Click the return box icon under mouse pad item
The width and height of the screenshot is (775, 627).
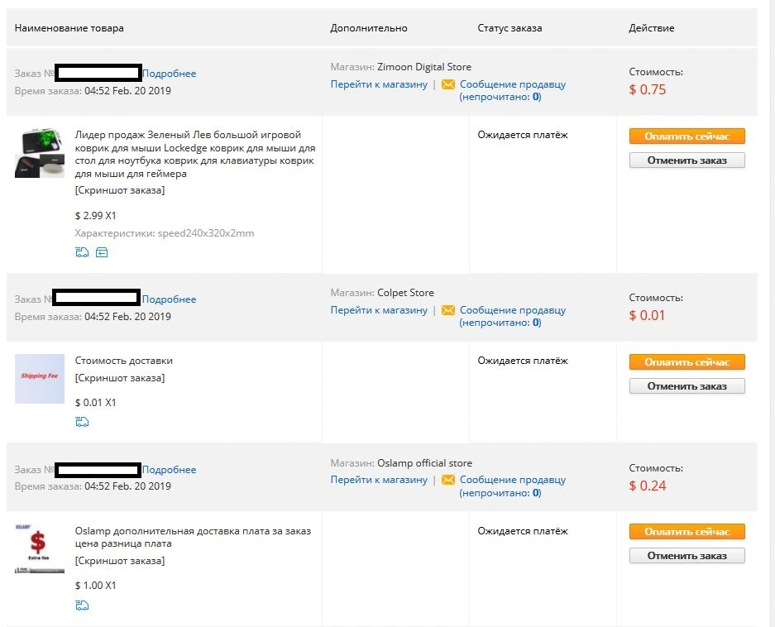click(102, 252)
